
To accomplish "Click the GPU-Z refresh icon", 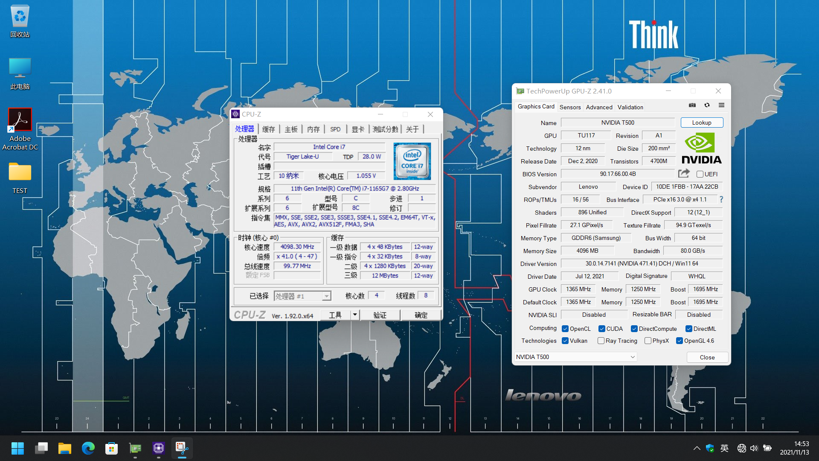I will click(x=707, y=105).
